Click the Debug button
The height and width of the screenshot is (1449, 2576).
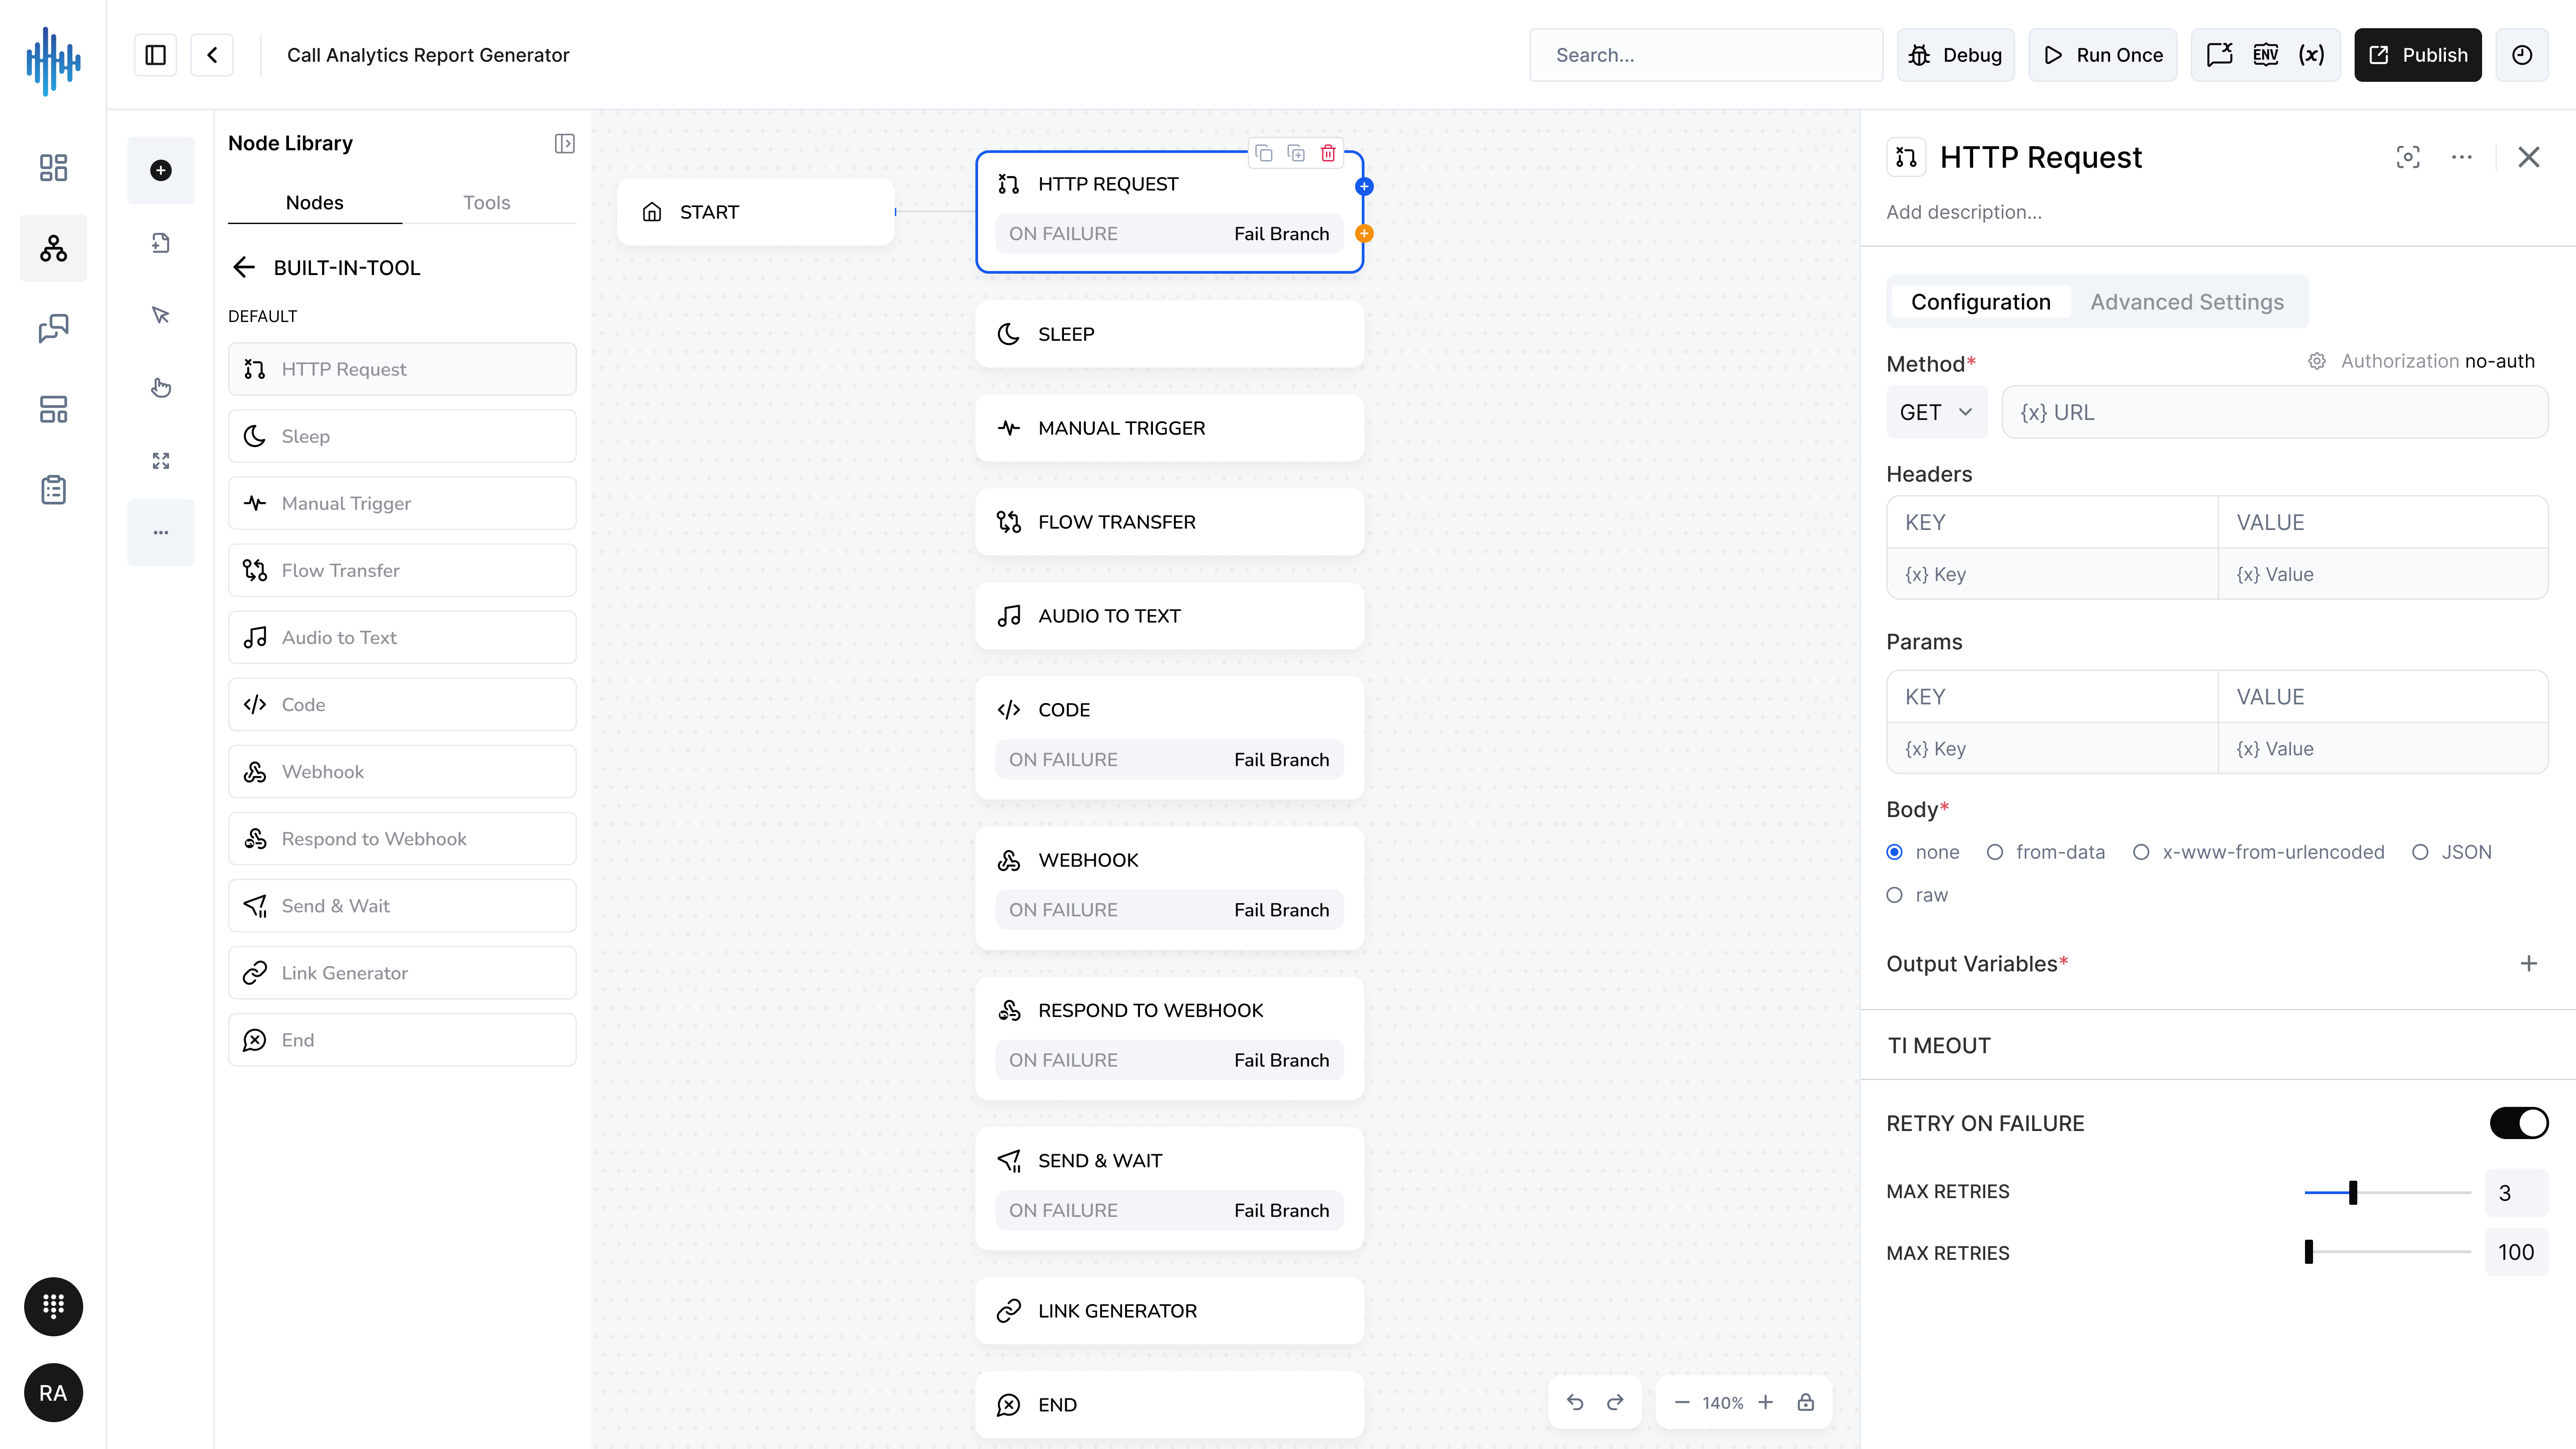[1956, 55]
